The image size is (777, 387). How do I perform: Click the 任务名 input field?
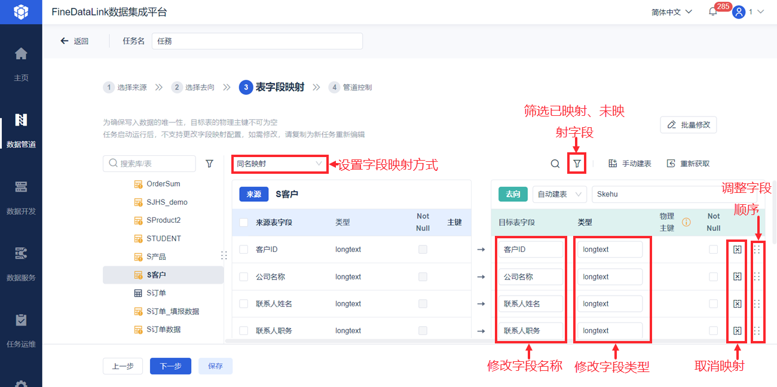point(257,41)
